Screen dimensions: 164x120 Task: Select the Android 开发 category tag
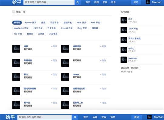tap(66, 28)
